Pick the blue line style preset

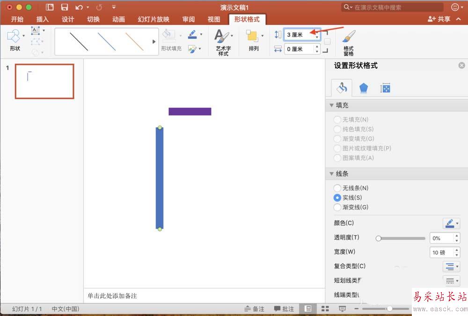[x=107, y=42]
